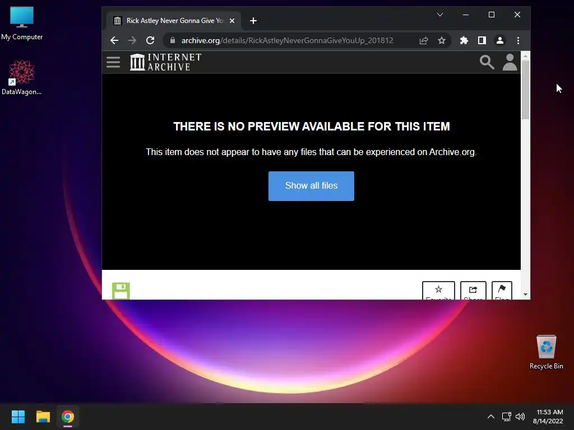View site information via the padlock icon

[x=173, y=40]
